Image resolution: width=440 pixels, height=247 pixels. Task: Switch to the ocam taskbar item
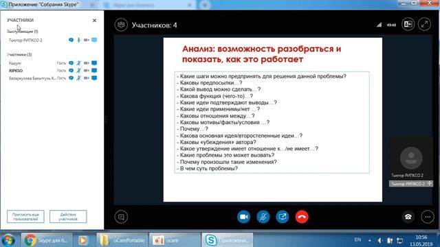click(175, 240)
